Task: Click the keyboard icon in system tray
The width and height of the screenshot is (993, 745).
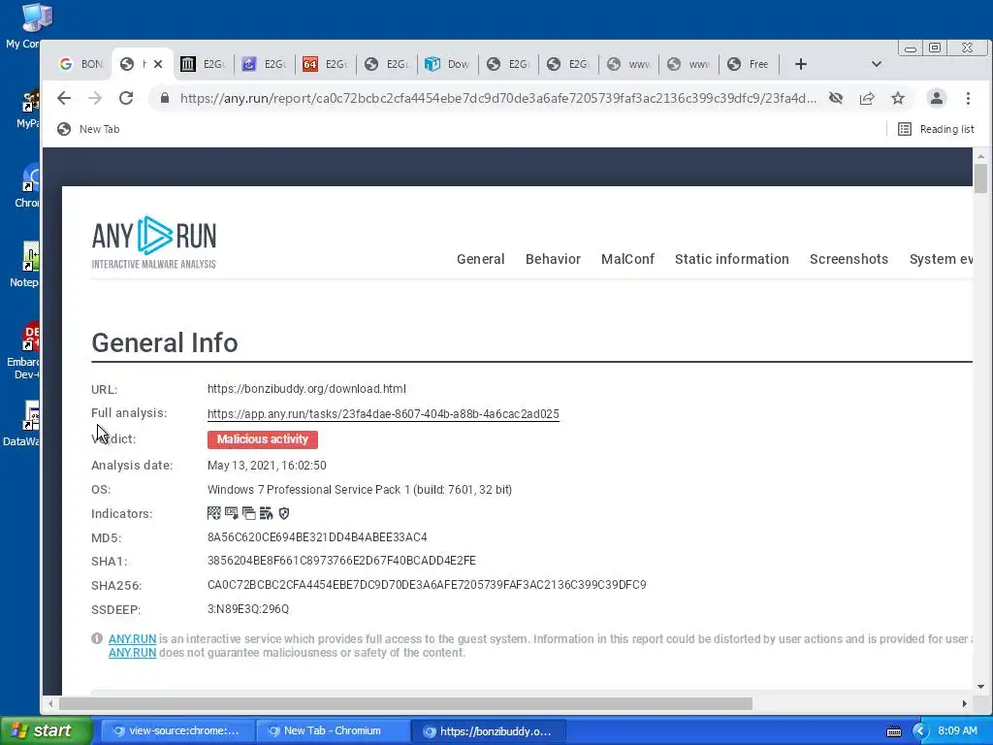Action: point(893,731)
